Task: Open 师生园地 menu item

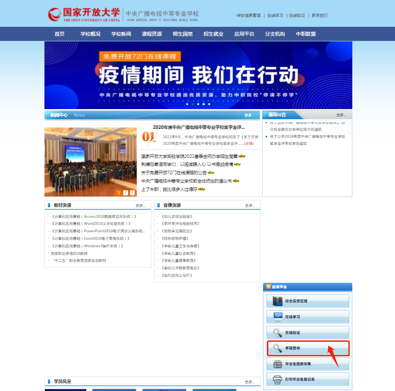Action: [x=183, y=34]
